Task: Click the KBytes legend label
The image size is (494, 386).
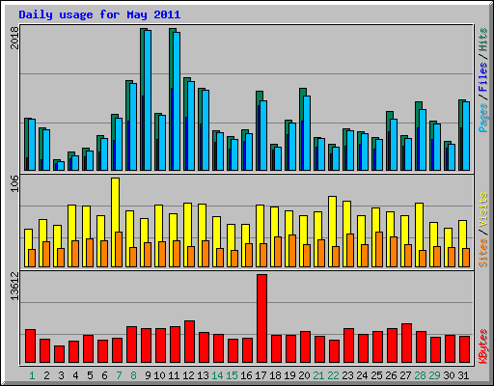Action: tap(482, 346)
